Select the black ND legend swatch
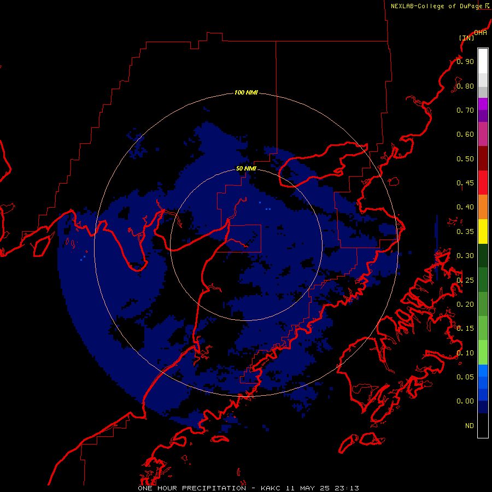This screenshot has height=492, width=492. pyautogui.click(x=483, y=425)
